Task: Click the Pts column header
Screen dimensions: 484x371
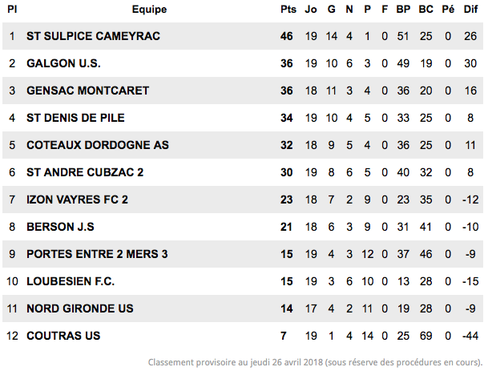Action: [288, 10]
